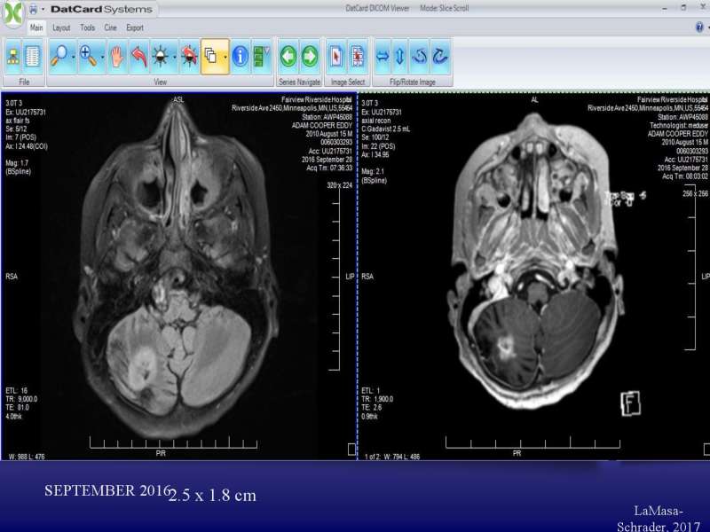Flip image vertically

click(400, 57)
